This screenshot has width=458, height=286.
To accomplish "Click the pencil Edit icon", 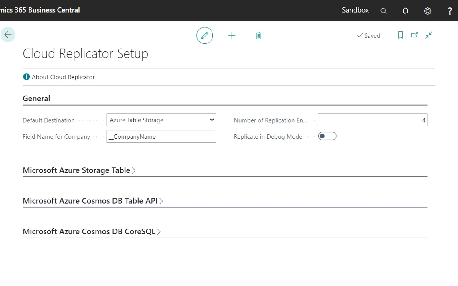I will pyautogui.click(x=204, y=35).
